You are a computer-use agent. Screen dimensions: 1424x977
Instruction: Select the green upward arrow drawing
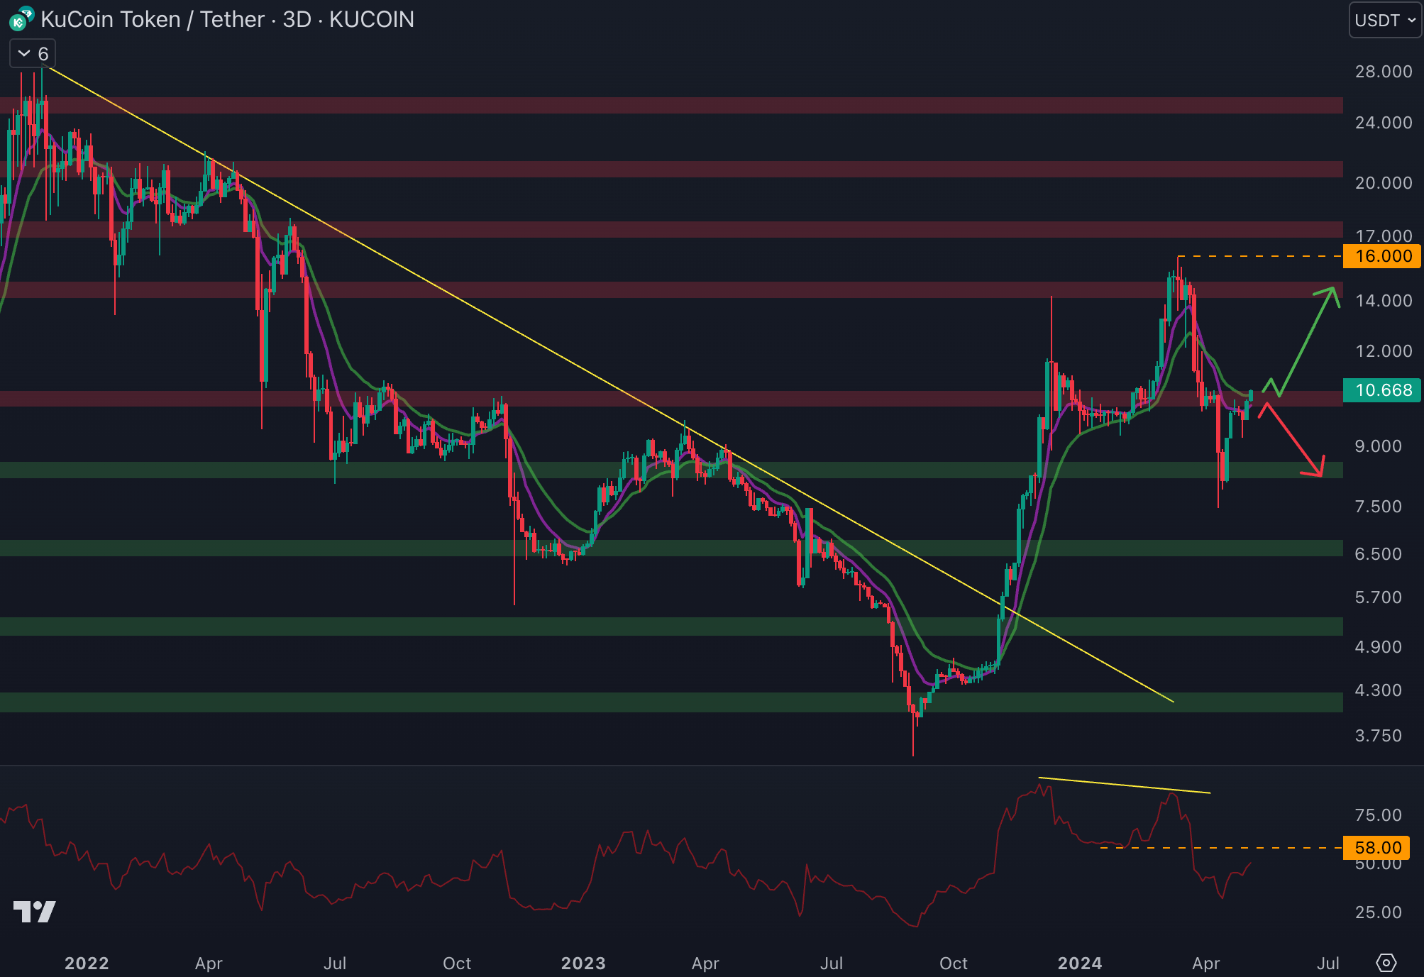coord(1309,335)
